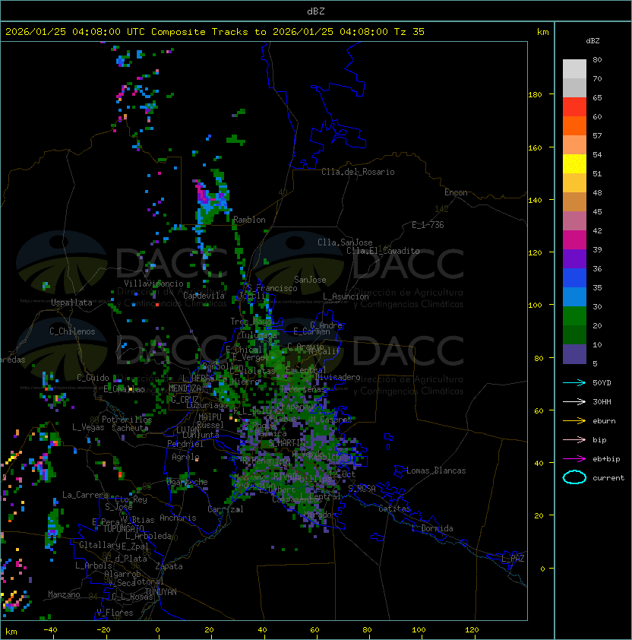Image resolution: width=632 pixels, height=640 pixels.
Task: Select the La_Carrera label
Action: click(85, 495)
